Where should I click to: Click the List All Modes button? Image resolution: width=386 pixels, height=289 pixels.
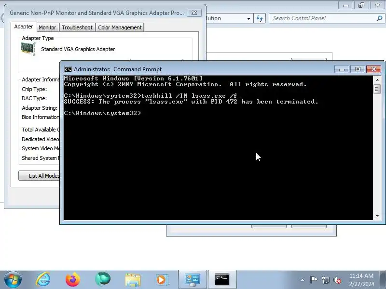[40, 176]
